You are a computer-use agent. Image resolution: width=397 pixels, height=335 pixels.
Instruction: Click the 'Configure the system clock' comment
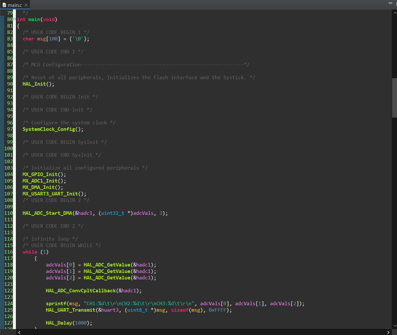tap(69, 123)
